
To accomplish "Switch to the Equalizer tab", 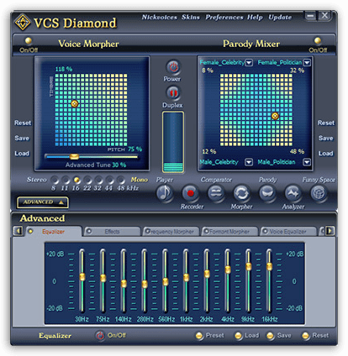I will [x=54, y=232].
